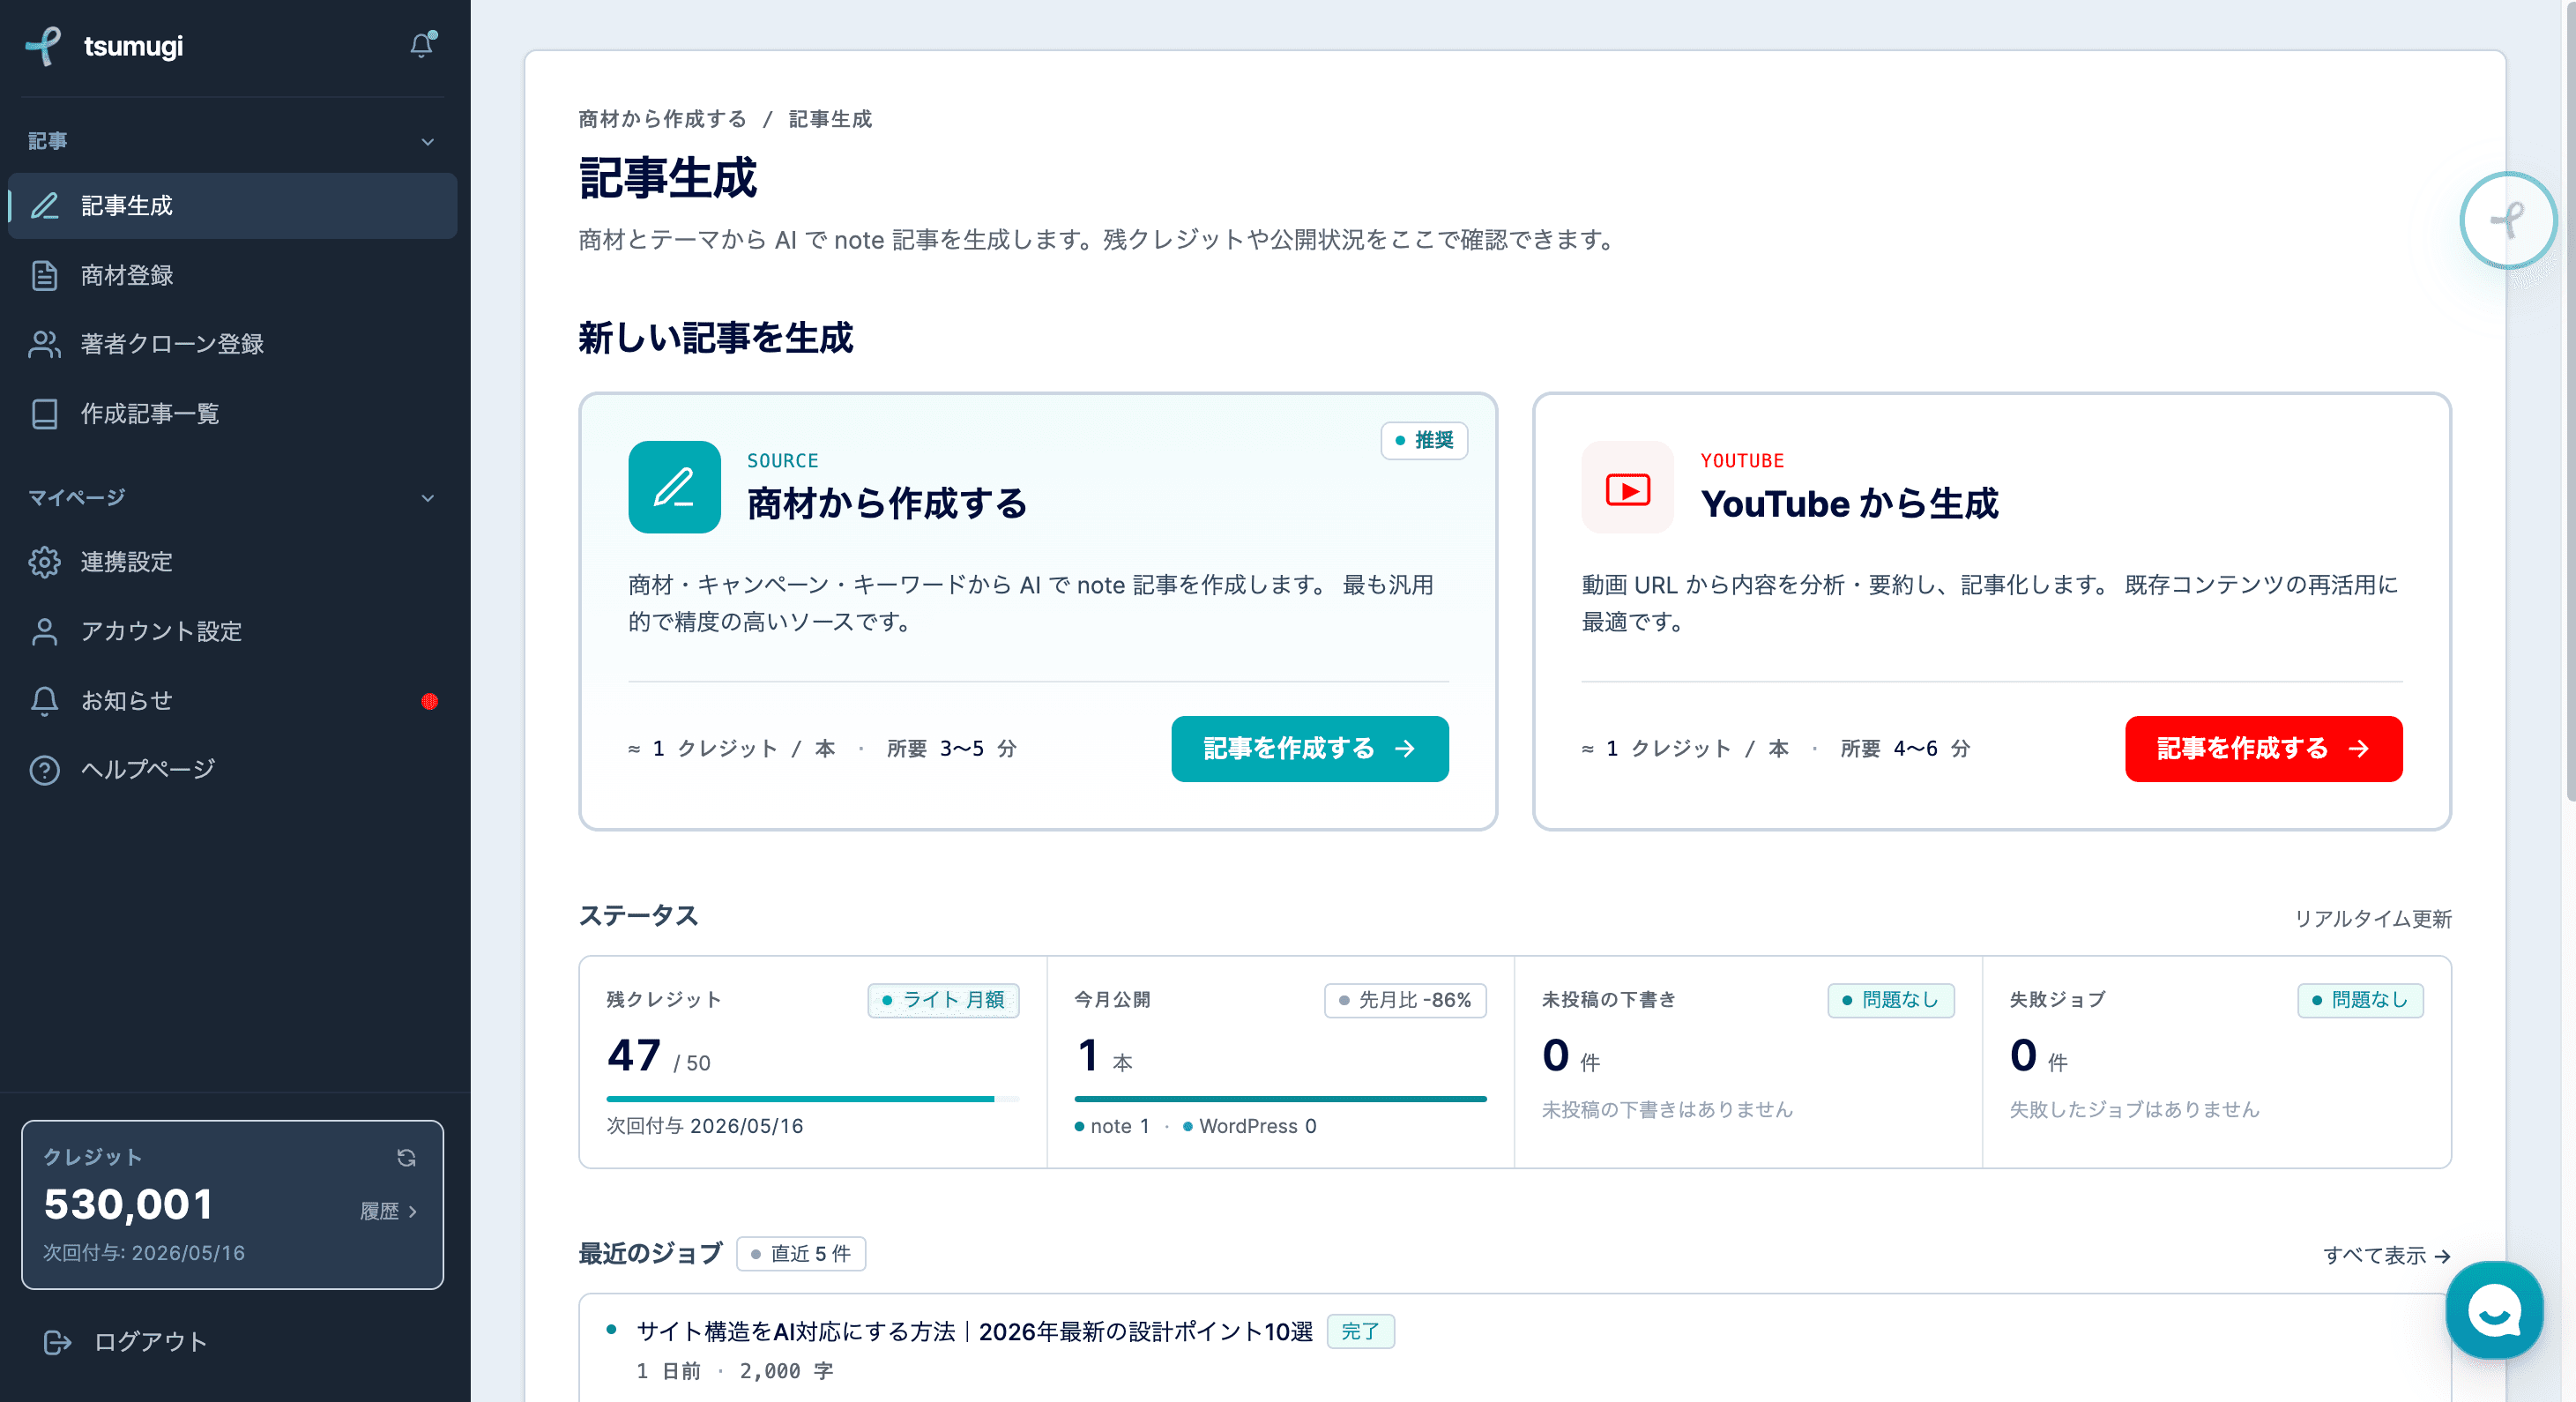
Task: Click リアルタイム更新 label
Action: coord(2372,918)
